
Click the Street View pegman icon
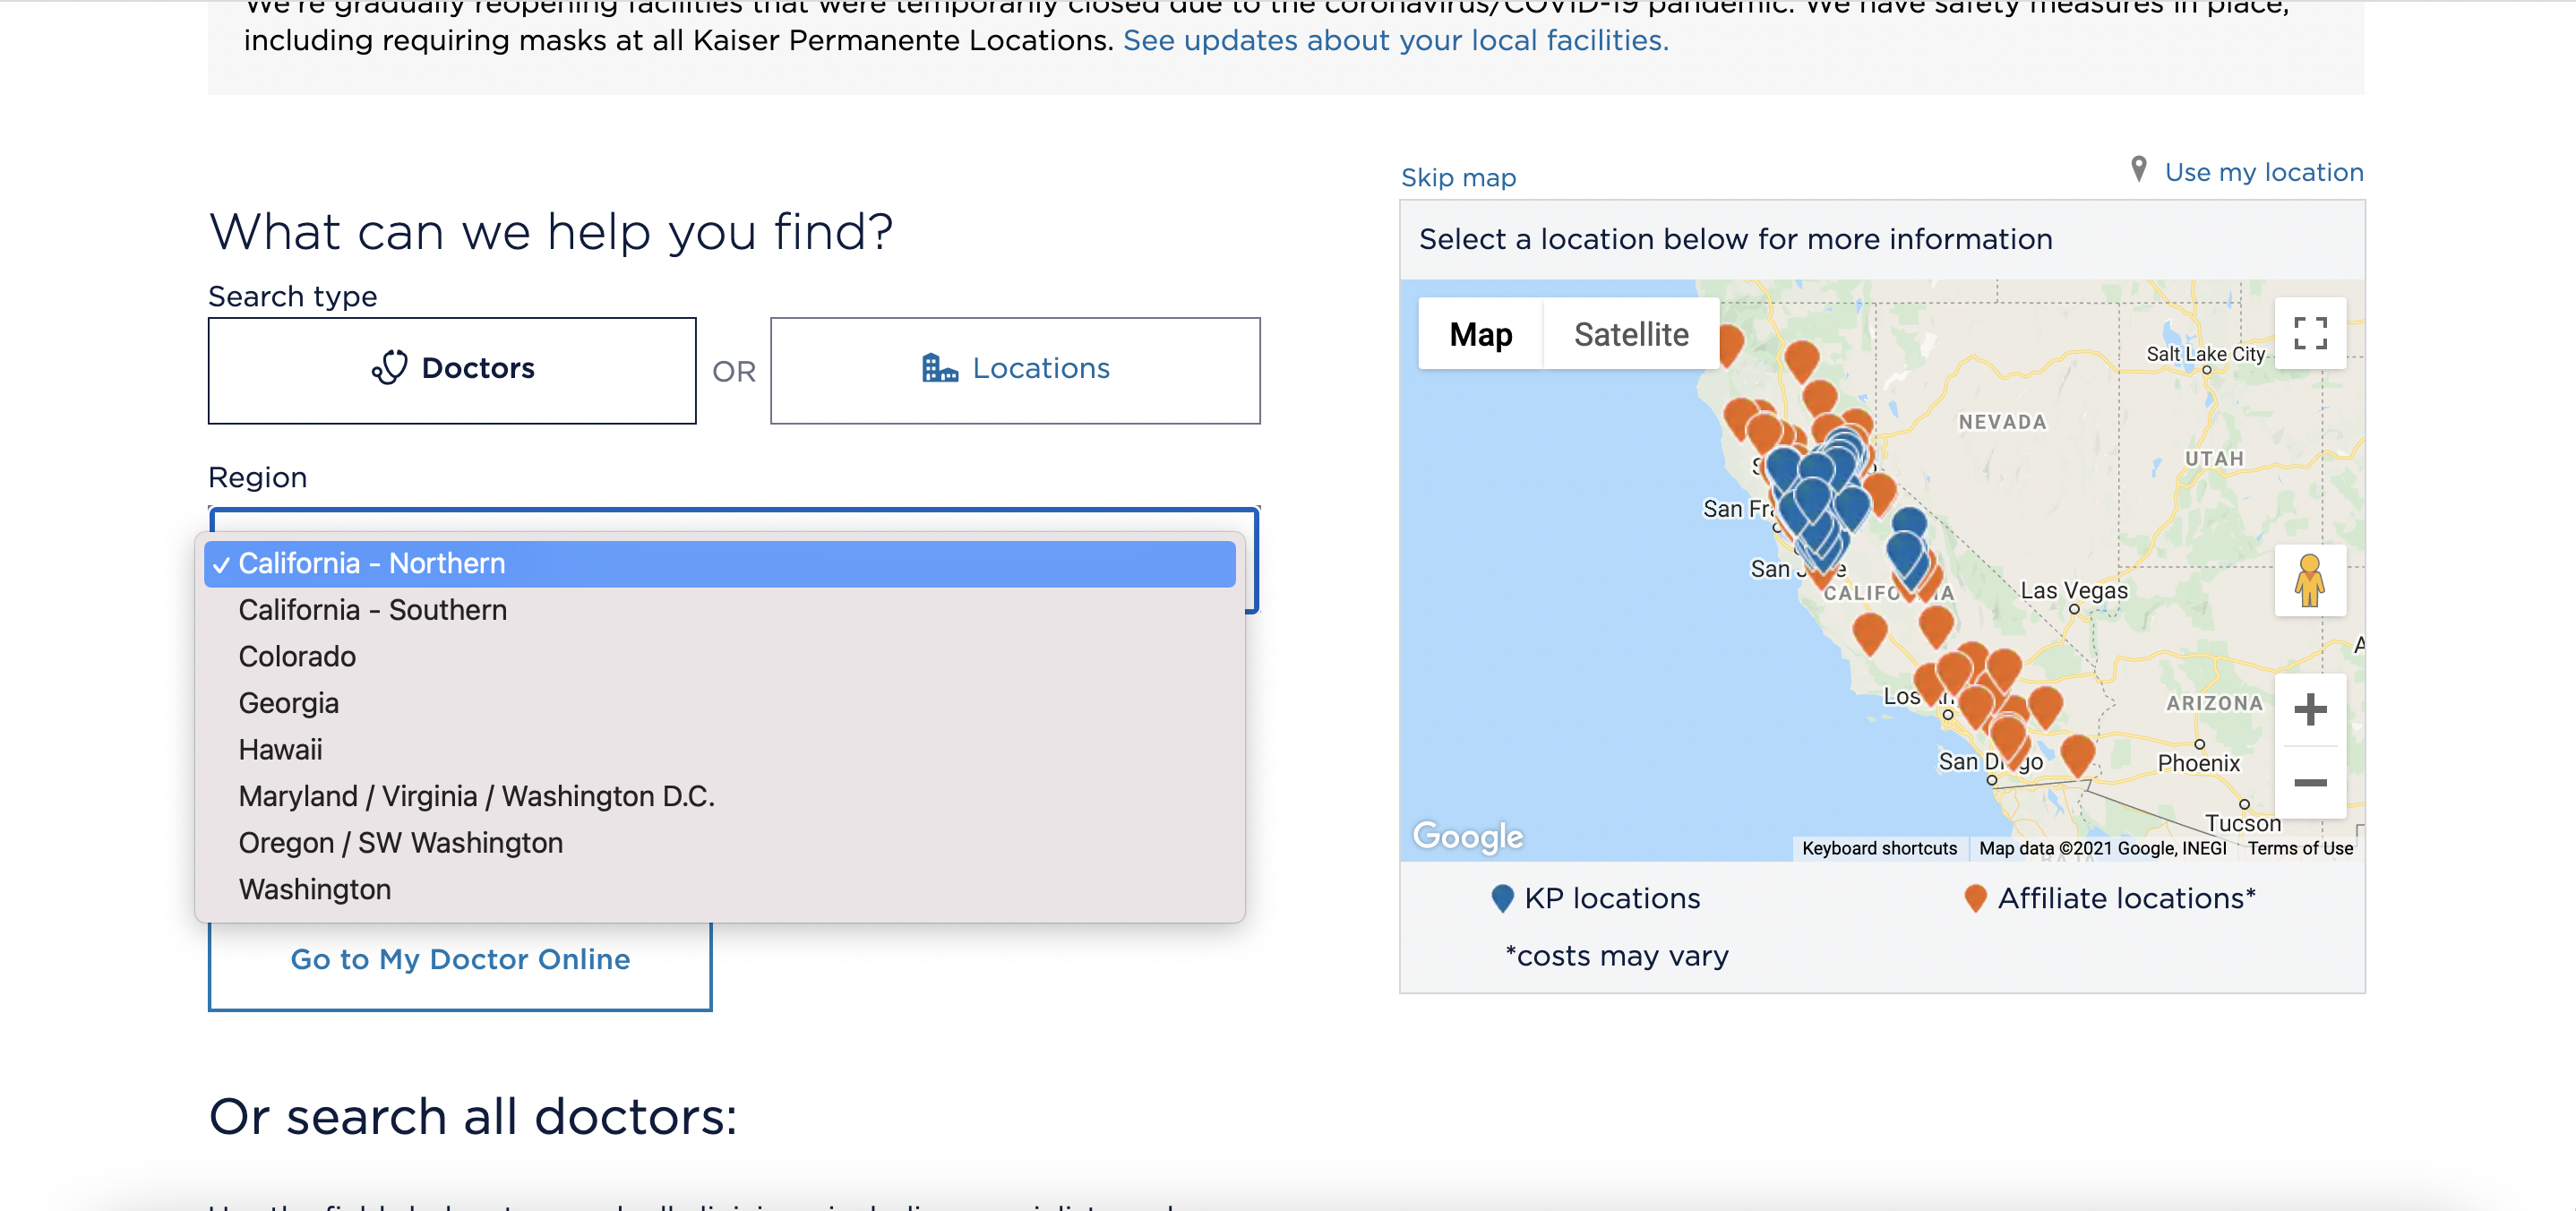point(2309,581)
